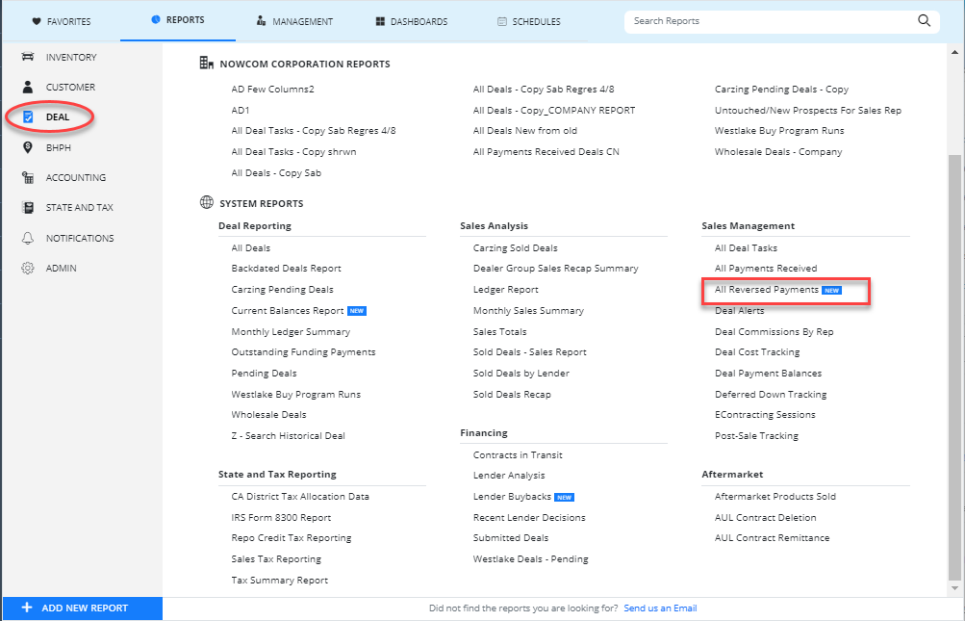Open the Contracts in Transit report
965x621 pixels.
coord(518,455)
